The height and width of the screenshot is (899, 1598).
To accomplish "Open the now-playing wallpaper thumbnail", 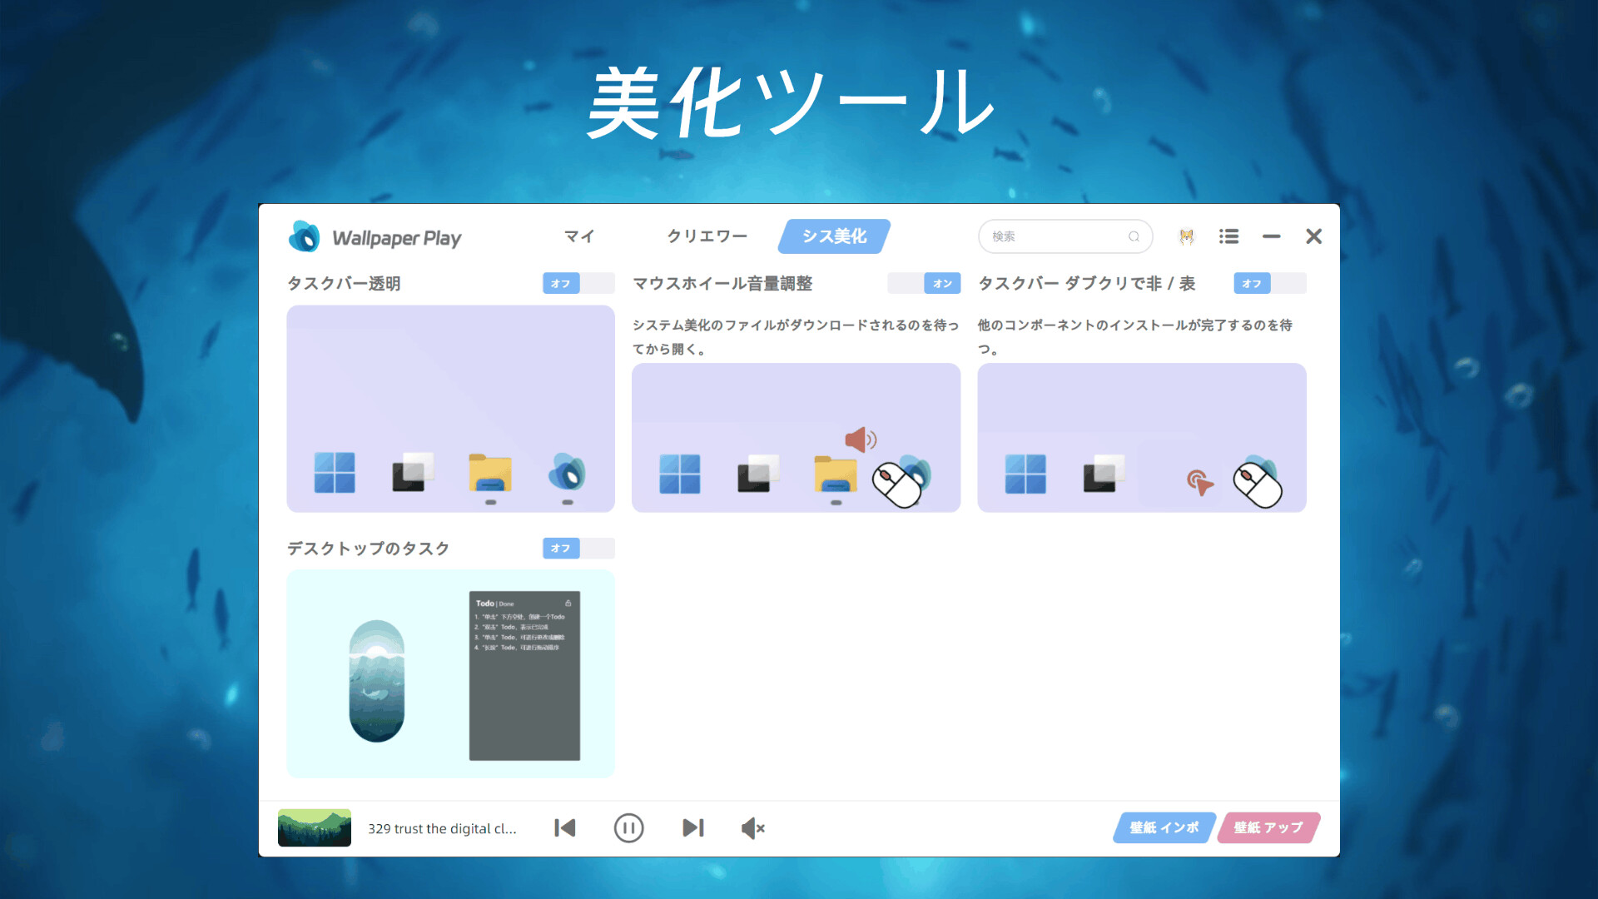I will [314, 827].
